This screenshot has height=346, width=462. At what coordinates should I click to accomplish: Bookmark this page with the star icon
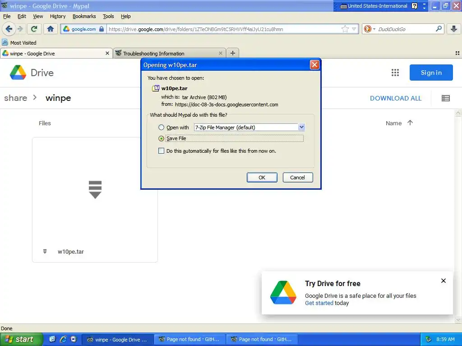point(345,29)
